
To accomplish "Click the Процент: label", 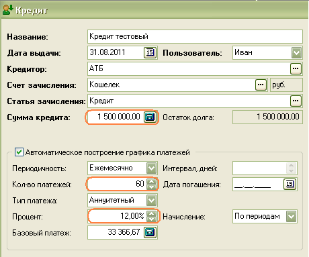I will coord(28,217).
